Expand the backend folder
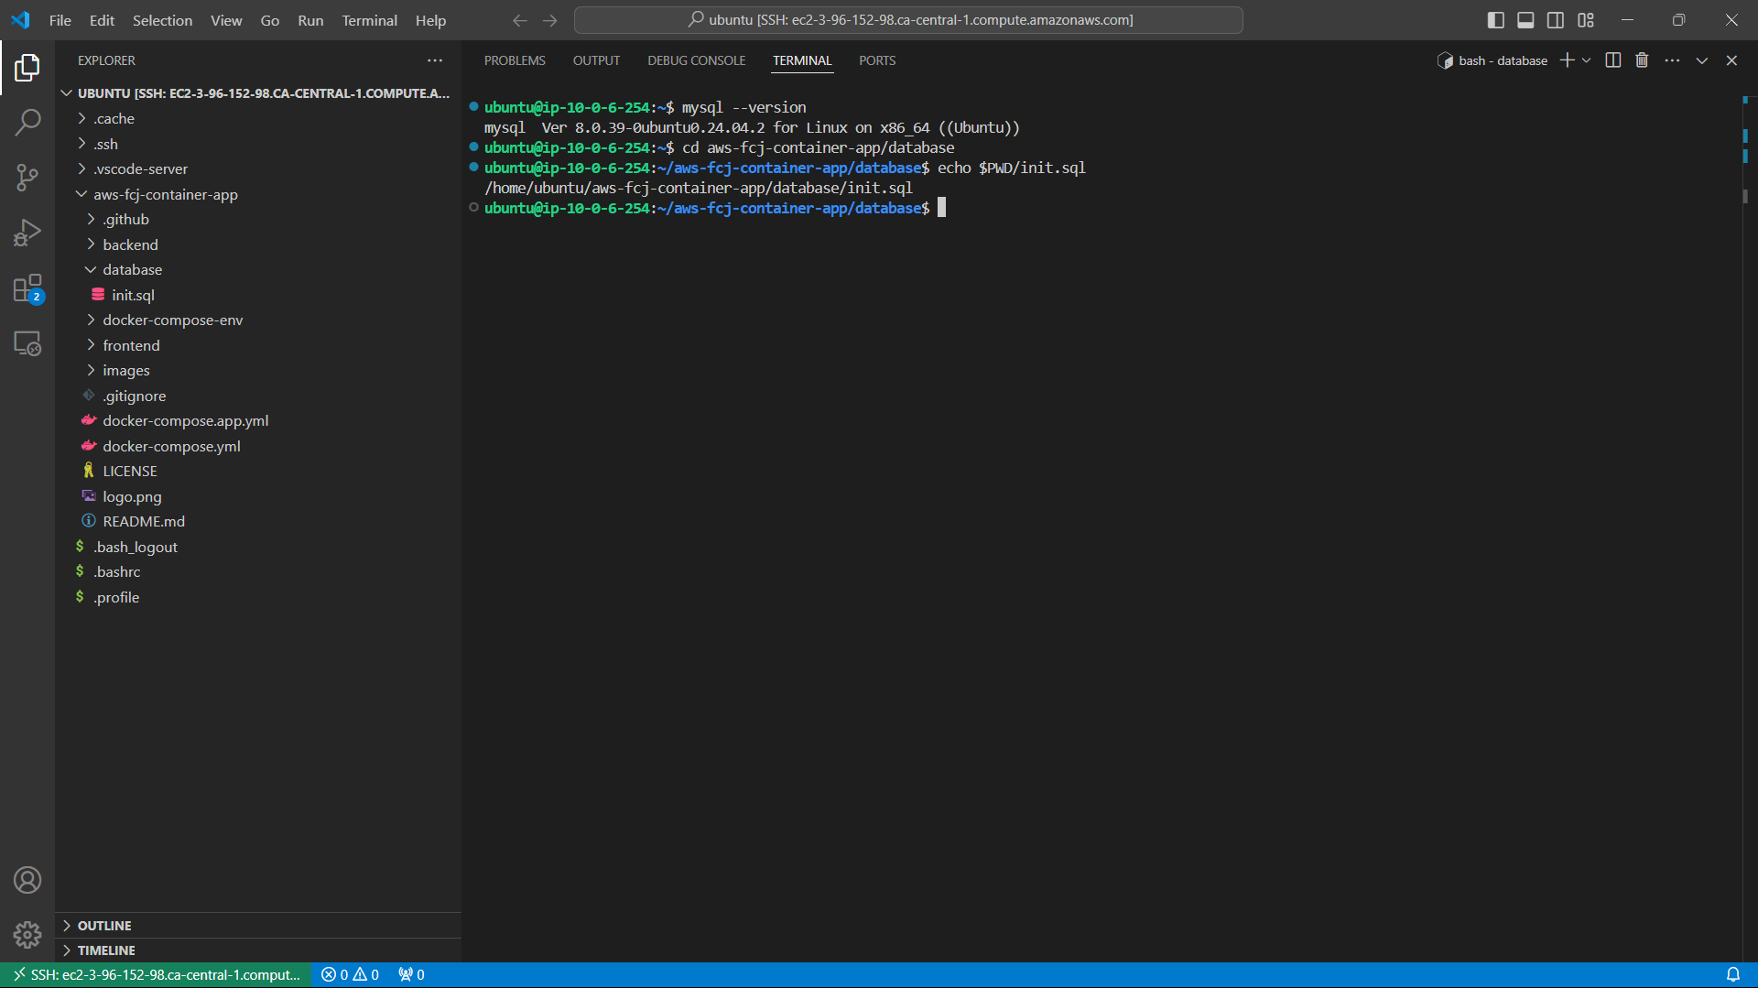Viewport: 1758px width, 988px height. click(x=258, y=244)
